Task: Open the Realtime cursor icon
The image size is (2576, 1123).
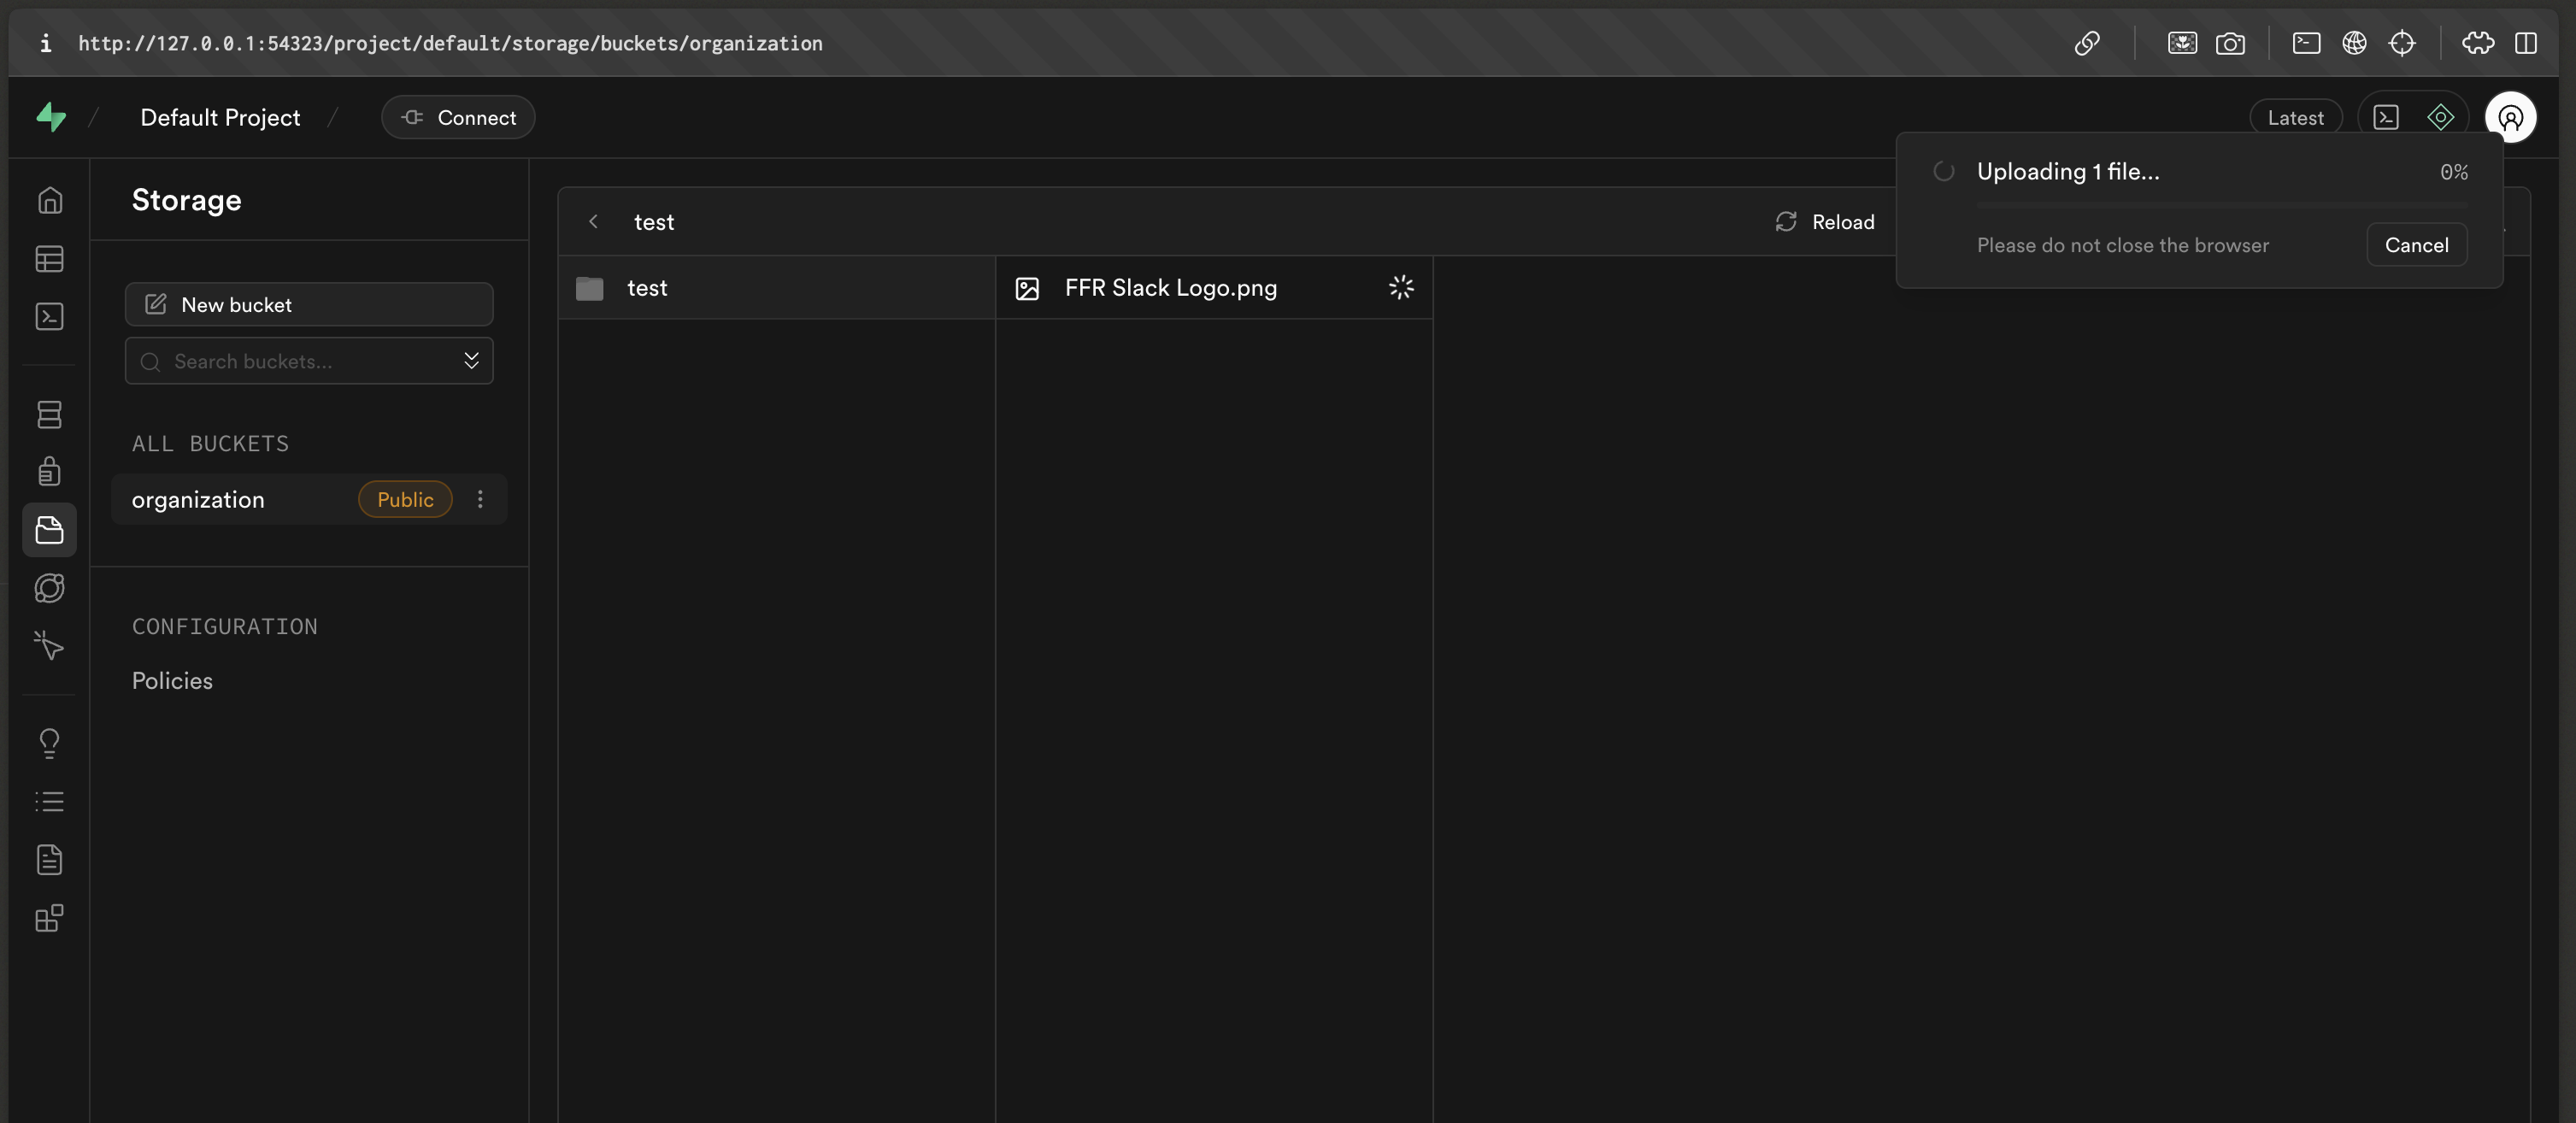Action: point(49,646)
